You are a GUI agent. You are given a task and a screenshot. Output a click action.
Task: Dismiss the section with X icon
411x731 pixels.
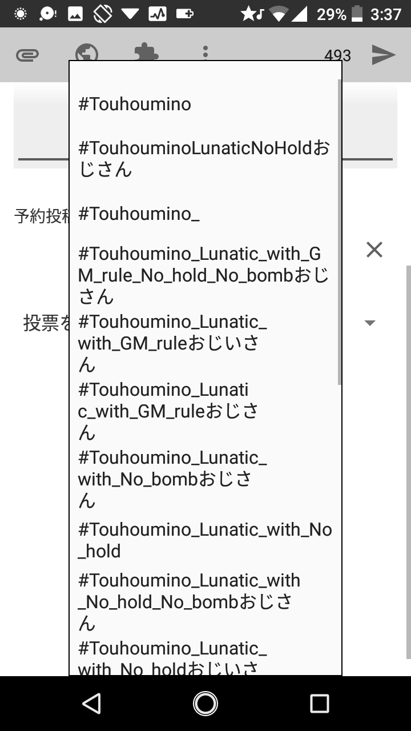[x=374, y=250]
